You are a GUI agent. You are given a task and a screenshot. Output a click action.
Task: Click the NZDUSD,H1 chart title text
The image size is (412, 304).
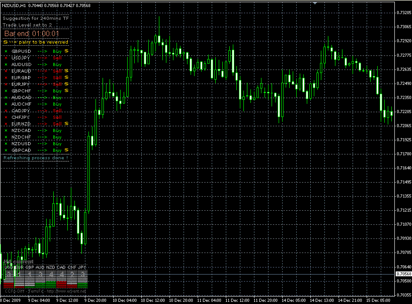click(x=14, y=5)
